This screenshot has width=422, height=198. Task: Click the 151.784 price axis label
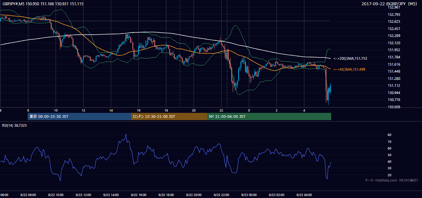[x=394, y=57]
